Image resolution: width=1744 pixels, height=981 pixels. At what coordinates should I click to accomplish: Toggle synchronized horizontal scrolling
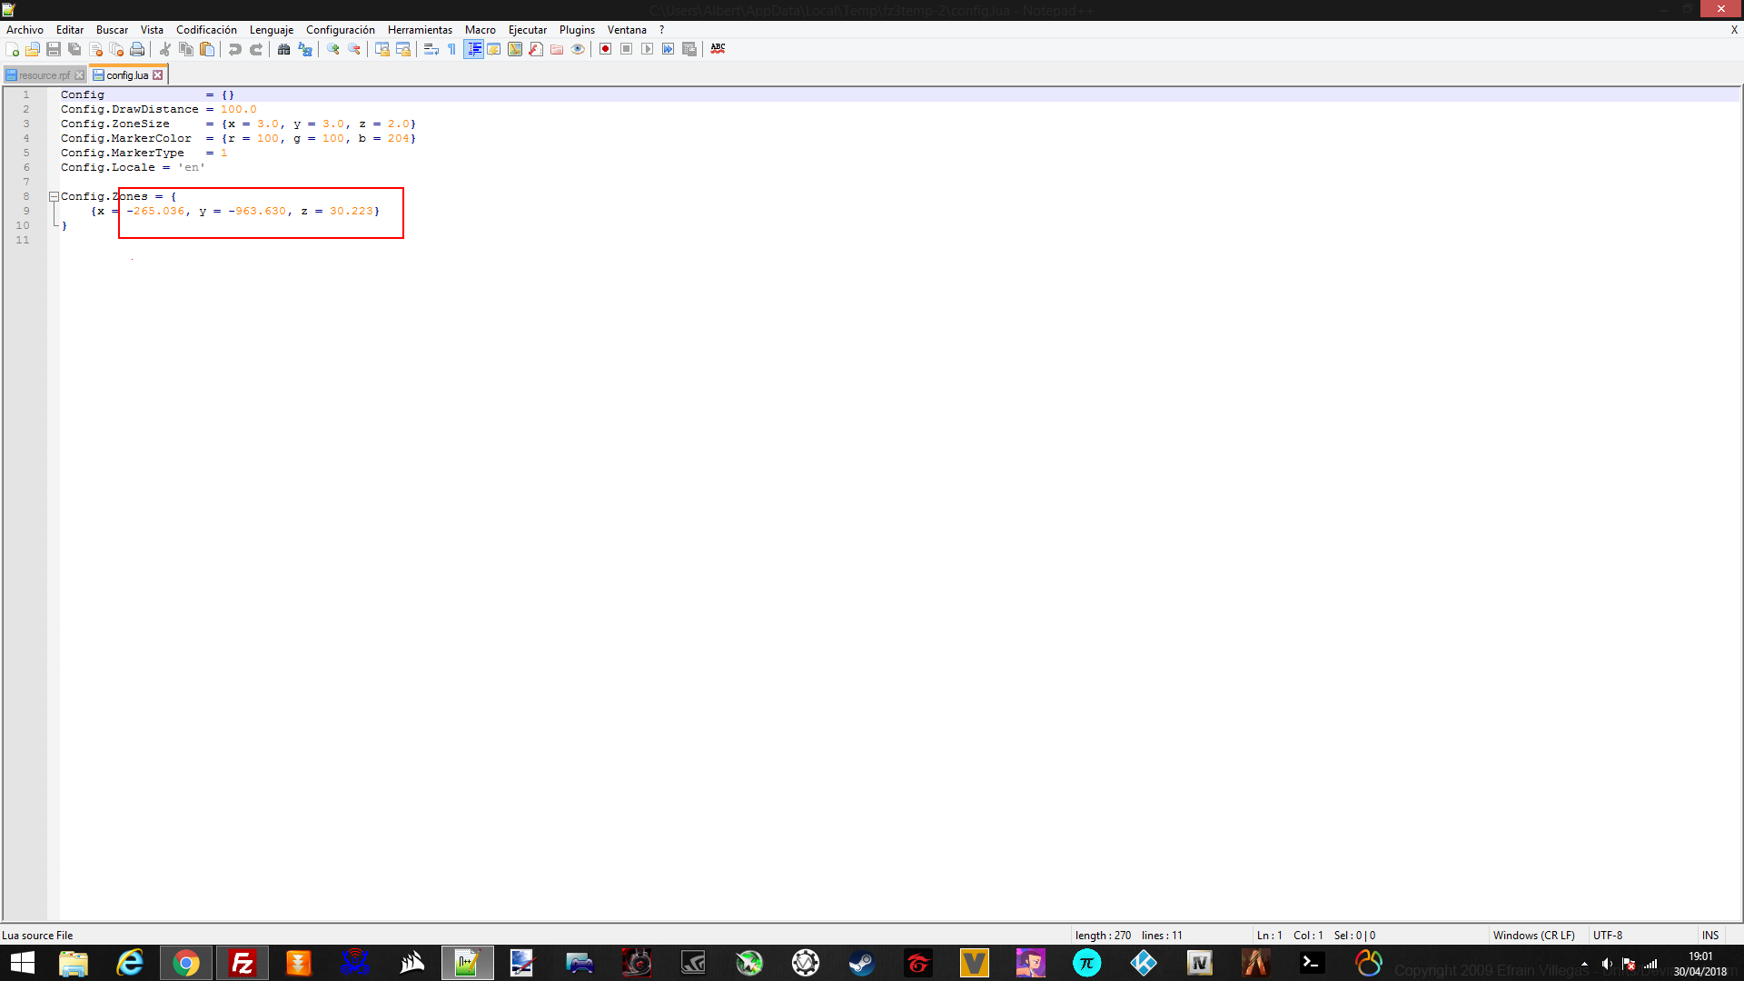pyautogui.click(x=403, y=49)
